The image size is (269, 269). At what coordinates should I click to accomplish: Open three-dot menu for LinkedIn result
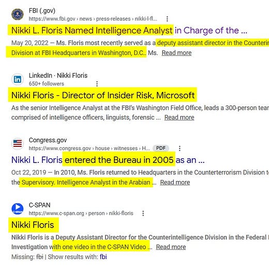click(97, 84)
